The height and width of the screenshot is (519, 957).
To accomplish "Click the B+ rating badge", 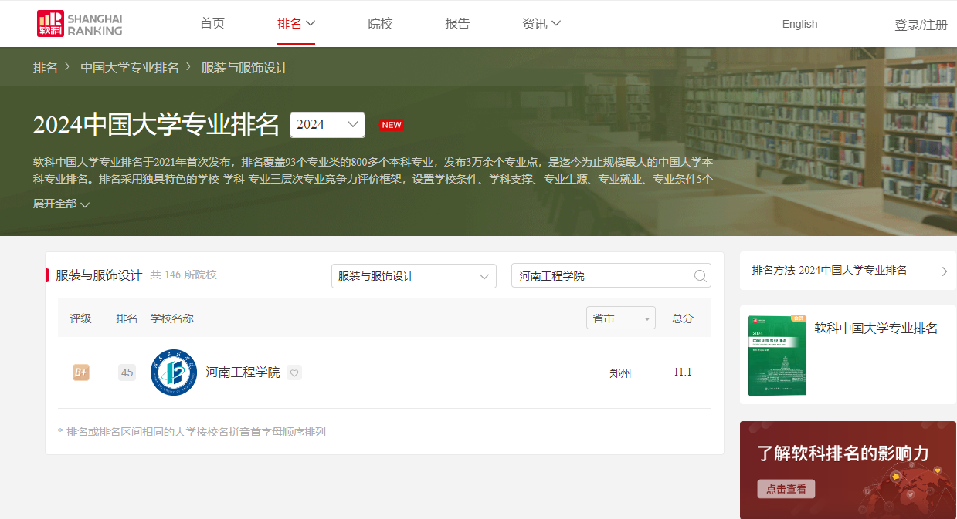I will click(80, 372).
